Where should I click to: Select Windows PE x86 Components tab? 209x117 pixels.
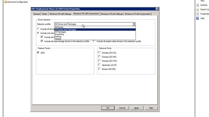tap(86, 14)
